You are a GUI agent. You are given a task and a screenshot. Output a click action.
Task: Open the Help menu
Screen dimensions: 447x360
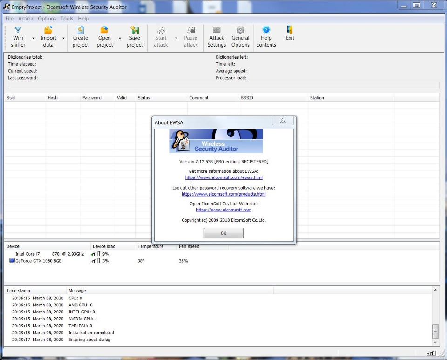[83, 19]
